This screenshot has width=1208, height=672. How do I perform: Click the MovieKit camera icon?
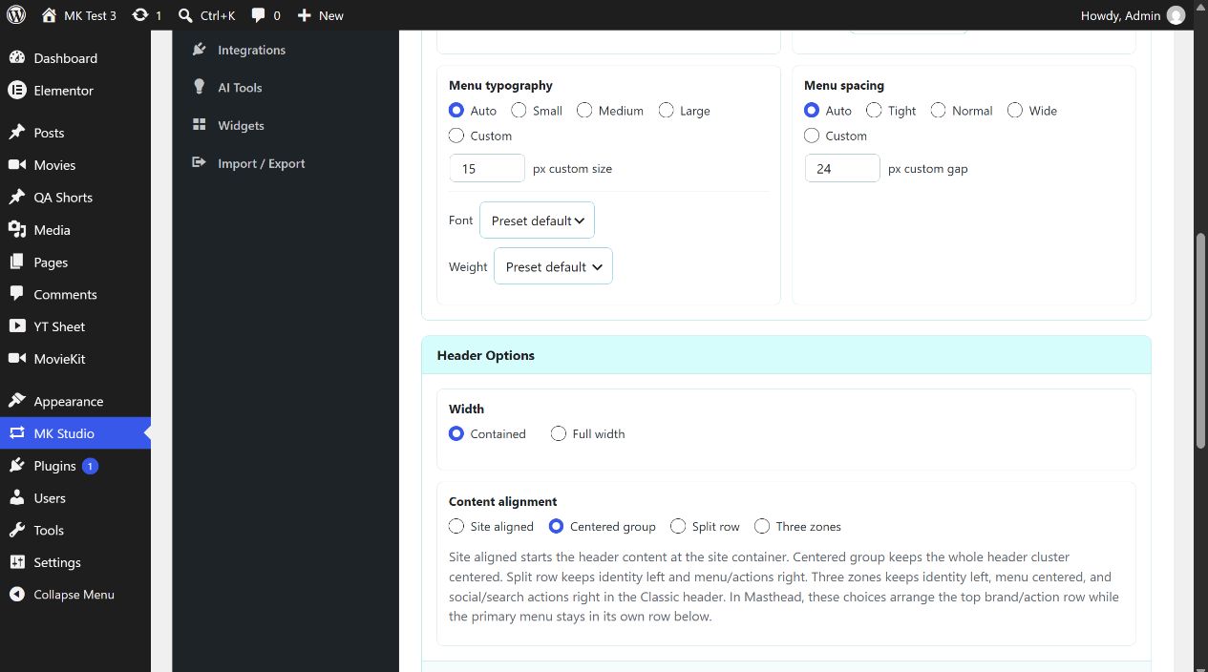coord(17,359)
